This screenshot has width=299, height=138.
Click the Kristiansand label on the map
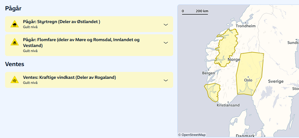228,105
